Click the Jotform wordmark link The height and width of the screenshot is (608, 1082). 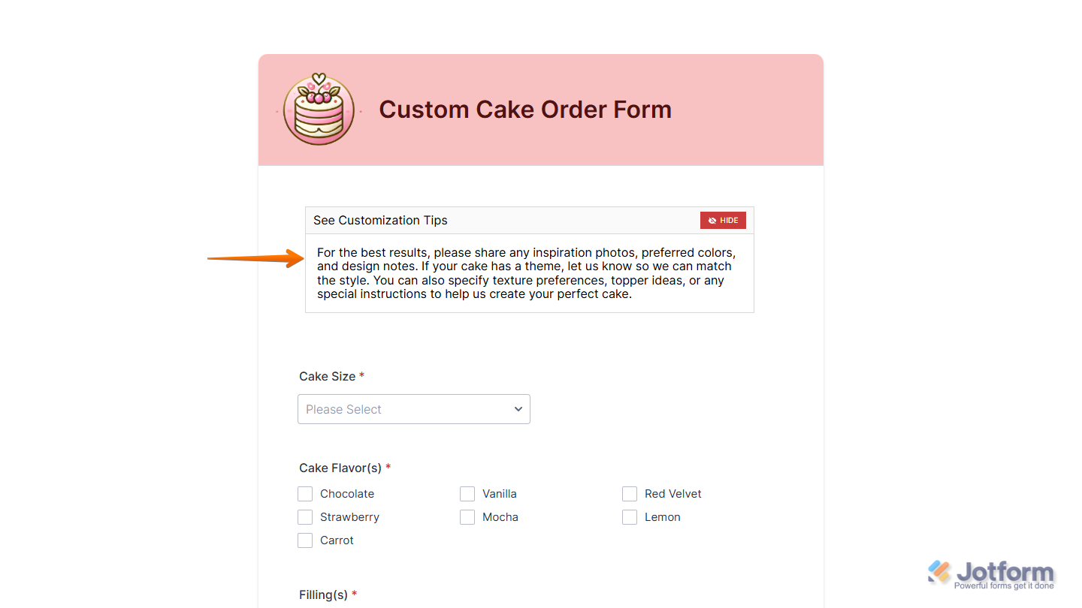coord(1007,571)
